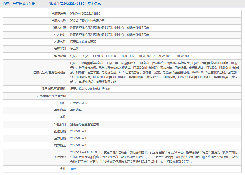The height and width of the screenshot is (175, 245).
Task: Click the 附件 row label
Action: (x=63, y=103)
